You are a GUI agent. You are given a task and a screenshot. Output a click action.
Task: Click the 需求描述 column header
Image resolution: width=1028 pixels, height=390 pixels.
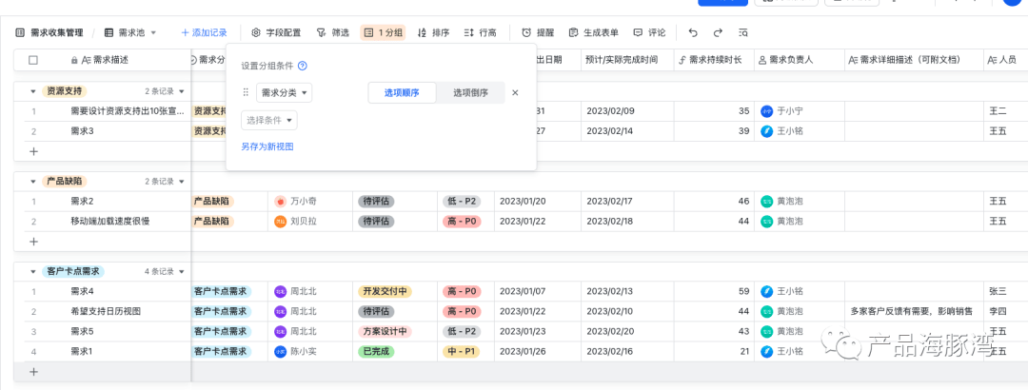110,60
